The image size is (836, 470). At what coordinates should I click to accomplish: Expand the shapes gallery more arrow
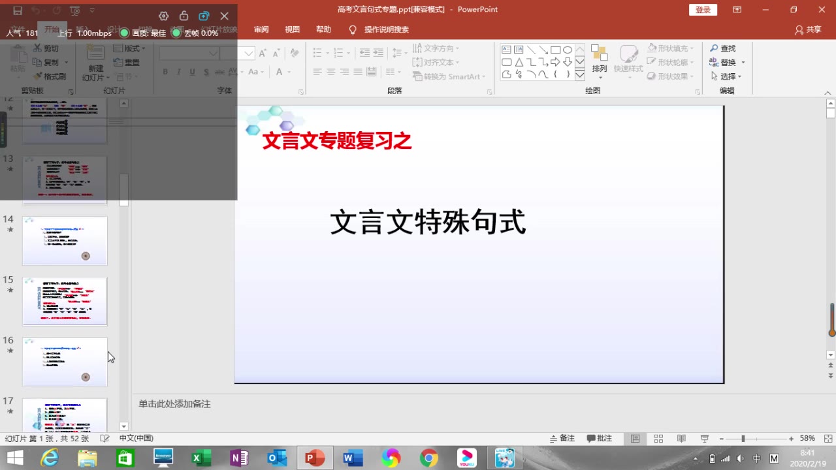[x=579, y=75]
